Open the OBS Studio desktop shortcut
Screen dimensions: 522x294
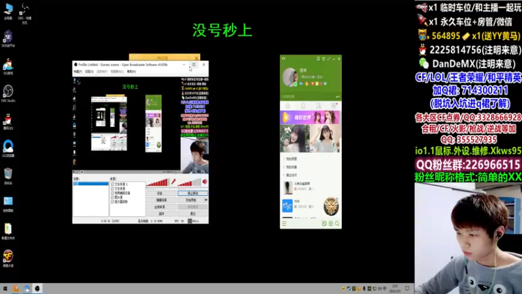coord(8,93)
